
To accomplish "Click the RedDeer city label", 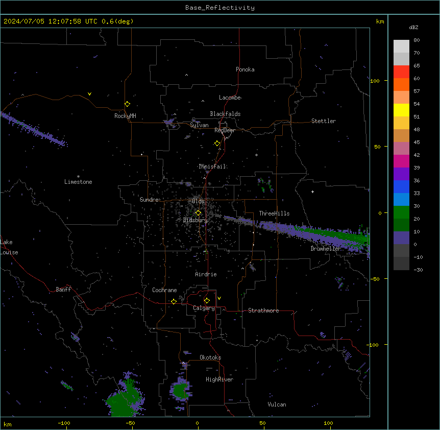I will click(x=225, y=130).
